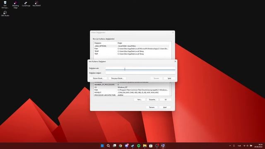
Task: Select the NUMBER_OF_PROCESSORS system variable row
Action: (x=131, y=84)
